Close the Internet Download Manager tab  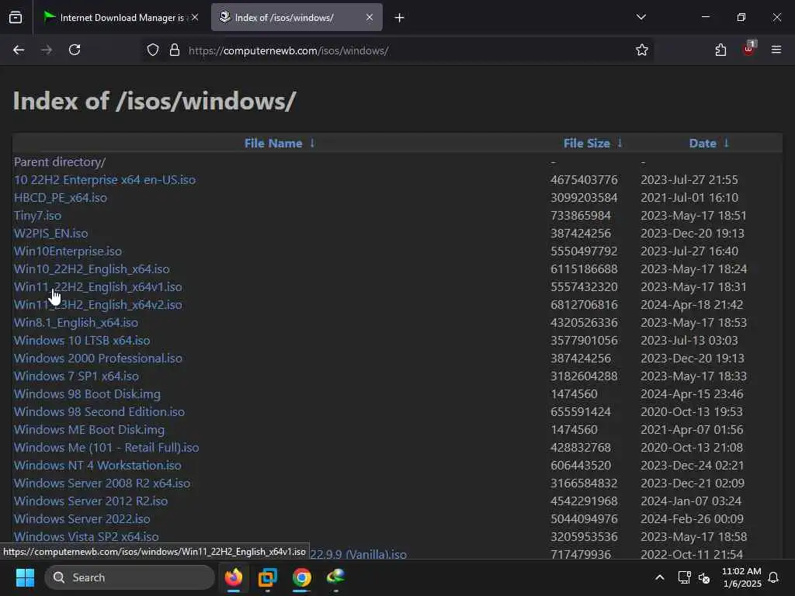tap(195, 17)
